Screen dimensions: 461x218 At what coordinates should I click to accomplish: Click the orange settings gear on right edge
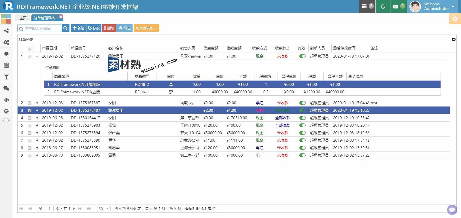[455, 19]
